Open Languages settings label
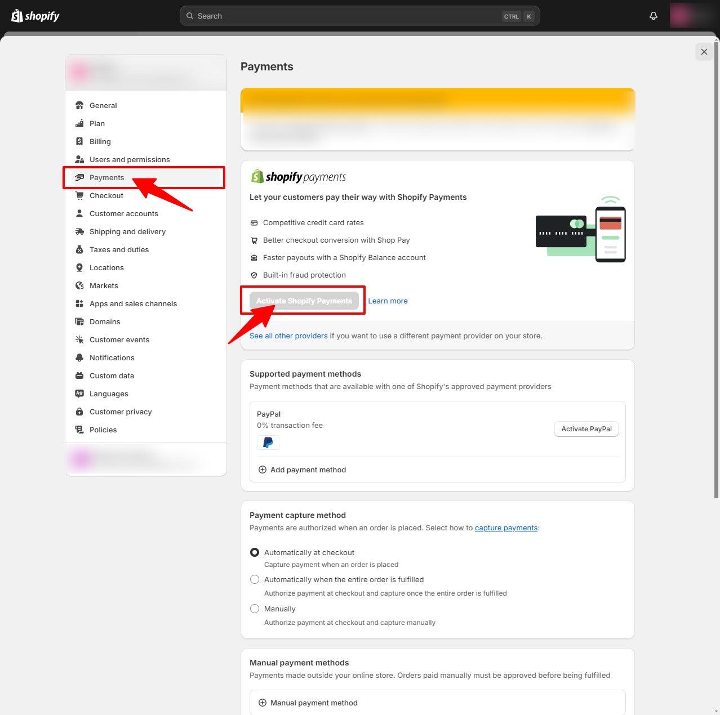 click(109, 394)
